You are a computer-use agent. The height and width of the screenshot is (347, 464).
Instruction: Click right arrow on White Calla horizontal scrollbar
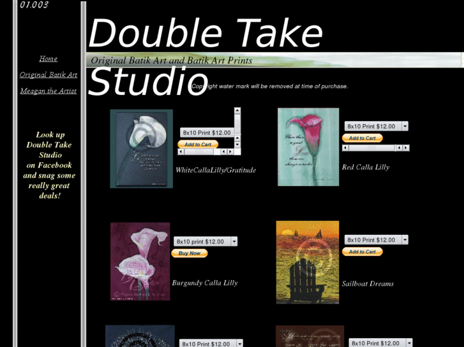point(230,152)
